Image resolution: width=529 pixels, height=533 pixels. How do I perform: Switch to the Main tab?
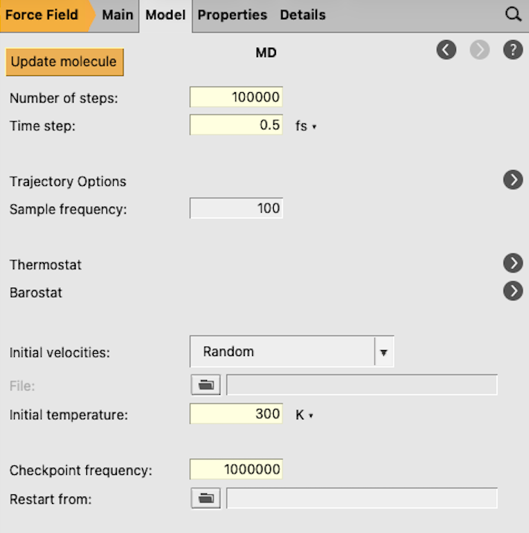coord(118,15)
